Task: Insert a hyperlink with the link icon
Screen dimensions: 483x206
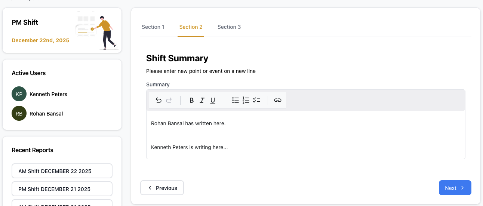Action: pyautogui.click(x=278, y=100)
